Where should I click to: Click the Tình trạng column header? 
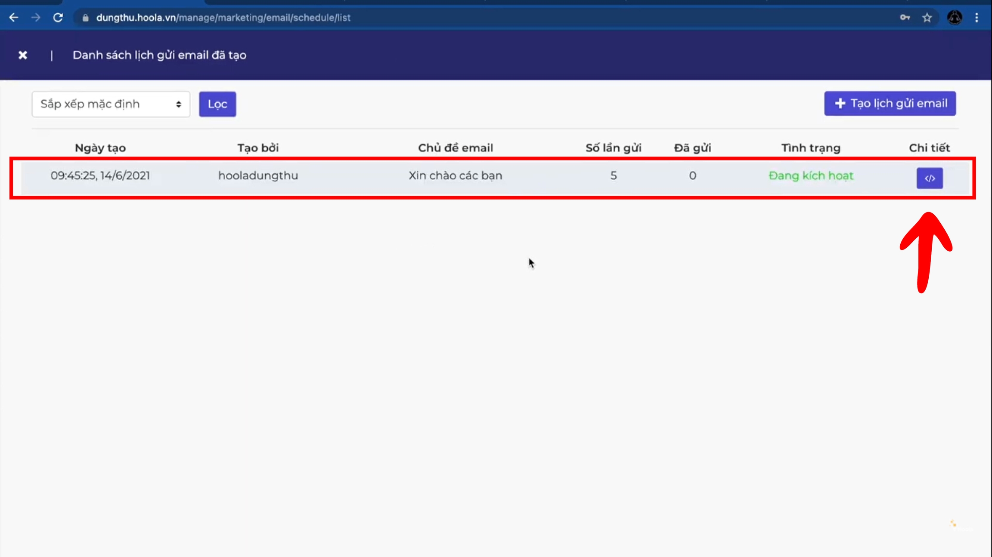(x=810, y=148)
